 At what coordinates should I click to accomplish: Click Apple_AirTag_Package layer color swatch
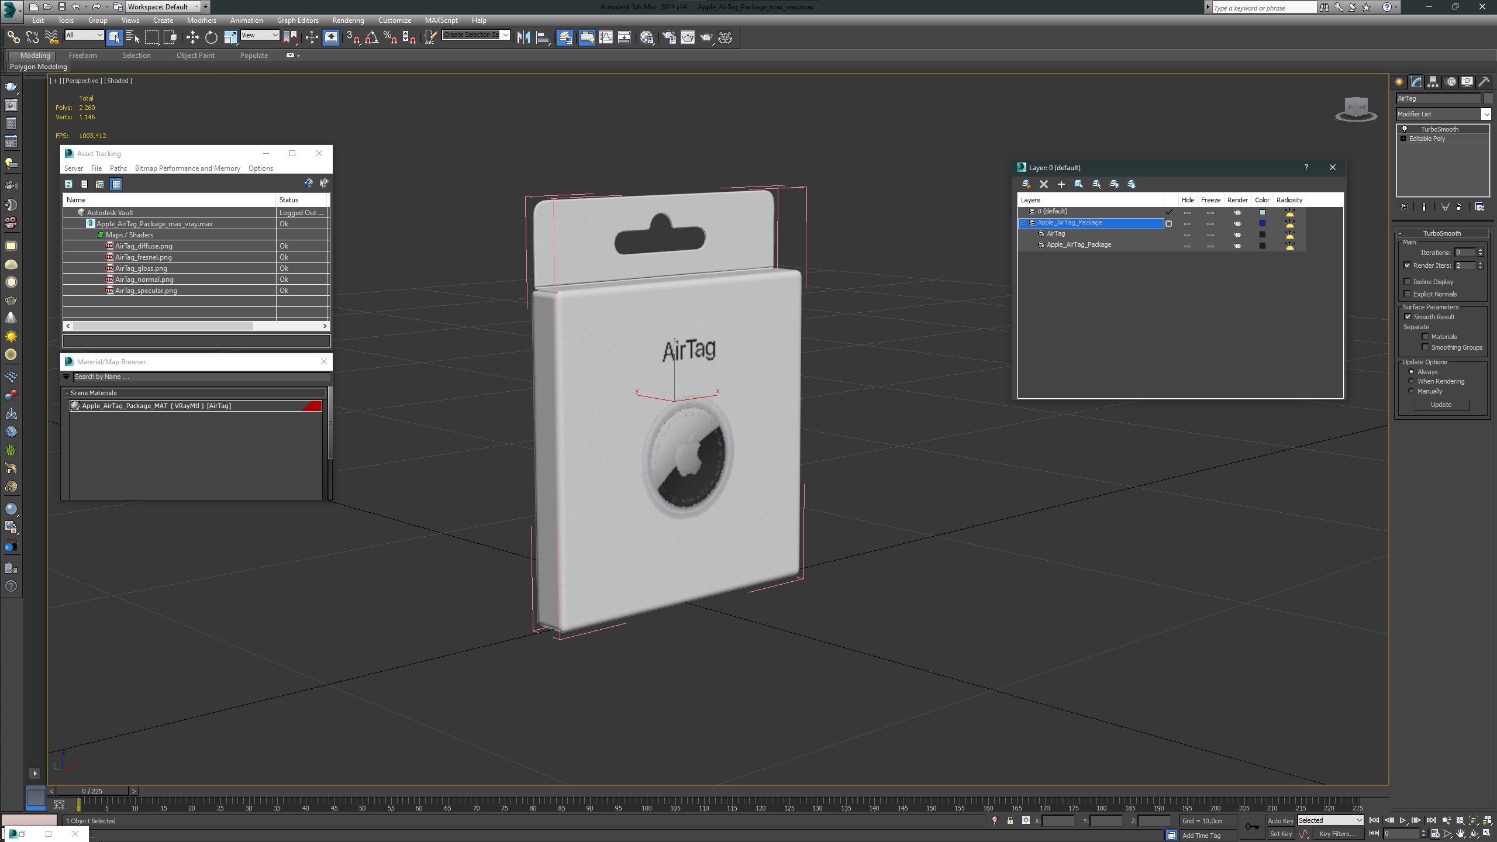[1262, 223]
